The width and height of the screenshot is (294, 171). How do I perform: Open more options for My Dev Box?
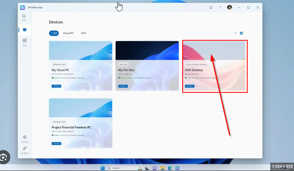131,86
